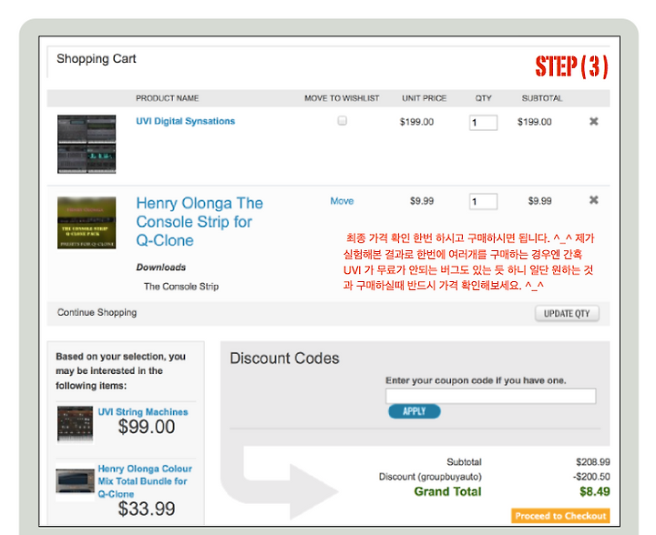
Task: Open Henry Olonga Colour Mix Total Bundle link
Action: (145, 481)
